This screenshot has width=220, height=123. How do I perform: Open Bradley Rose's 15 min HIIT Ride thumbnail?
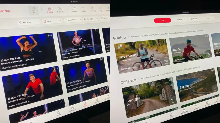click(x=32, y=87)
